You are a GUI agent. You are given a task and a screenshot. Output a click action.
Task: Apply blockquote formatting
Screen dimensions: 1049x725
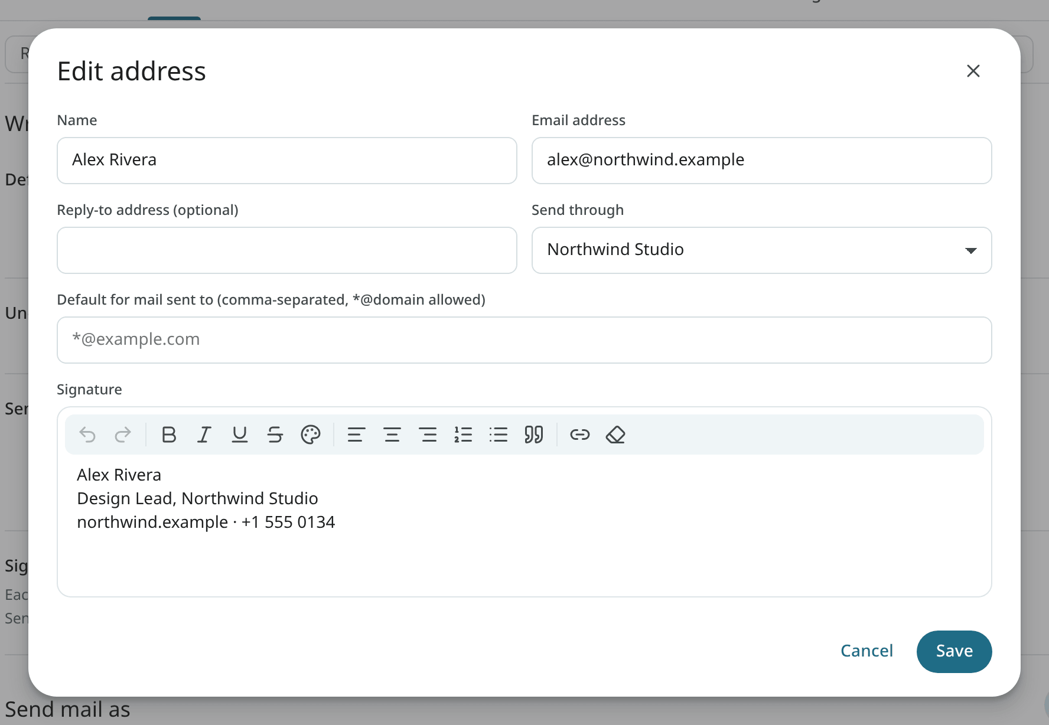[534, 435]
